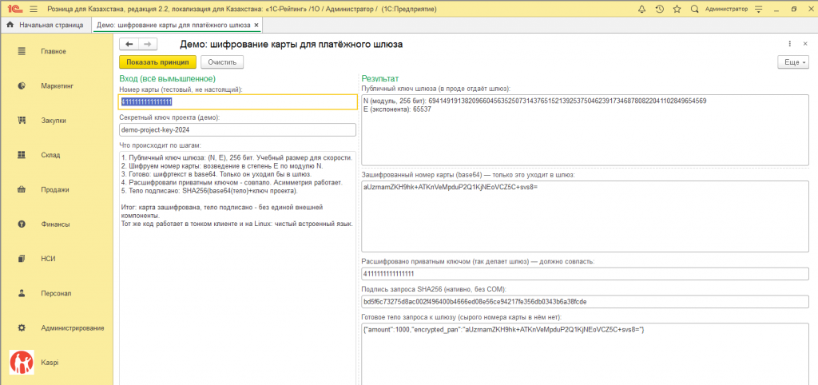Click the home icon on Начальная страница tab
This screenshot has width=818, height=385.
click(10, 25)
